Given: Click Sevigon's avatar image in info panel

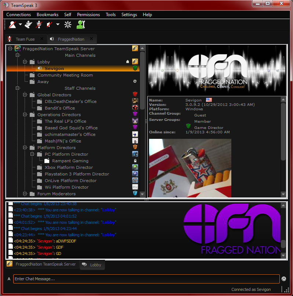Looking at the screenshot, I should tap(190, 168).
